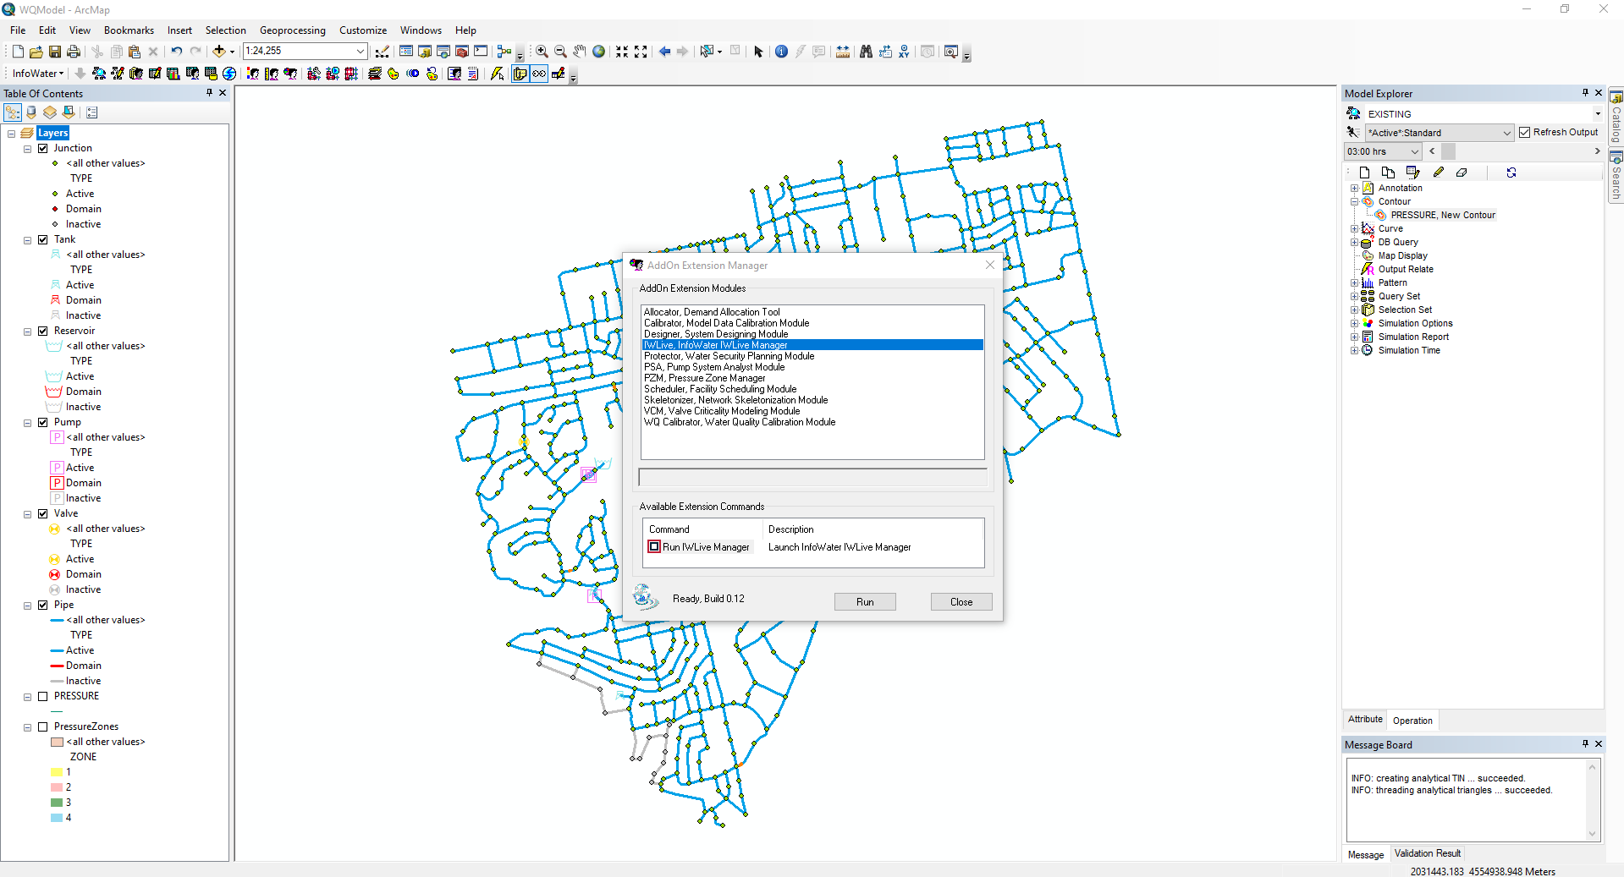Switch to the Validation Result tab
This screenshot has height=877, width=1624.
pos(1427,853)
